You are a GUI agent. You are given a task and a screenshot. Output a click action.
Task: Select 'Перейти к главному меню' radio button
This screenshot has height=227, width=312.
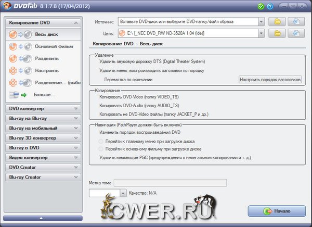(101, 141)
